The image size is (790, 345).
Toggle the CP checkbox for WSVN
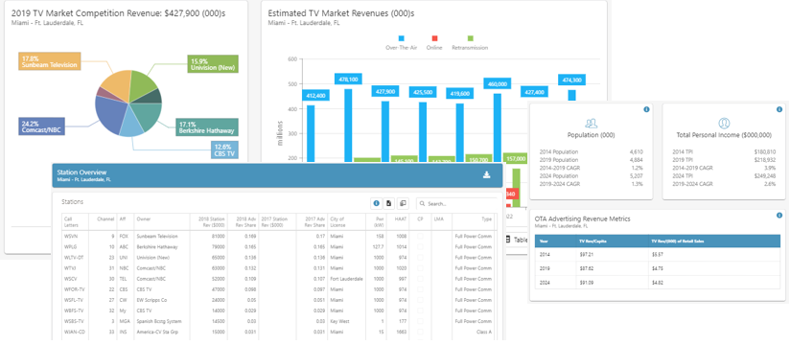pyautogui.click(x=420, y=236)
